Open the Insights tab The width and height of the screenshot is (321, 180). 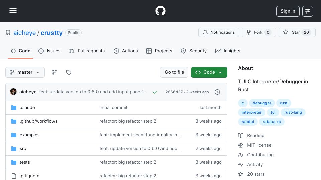click(x=228, y=51)
